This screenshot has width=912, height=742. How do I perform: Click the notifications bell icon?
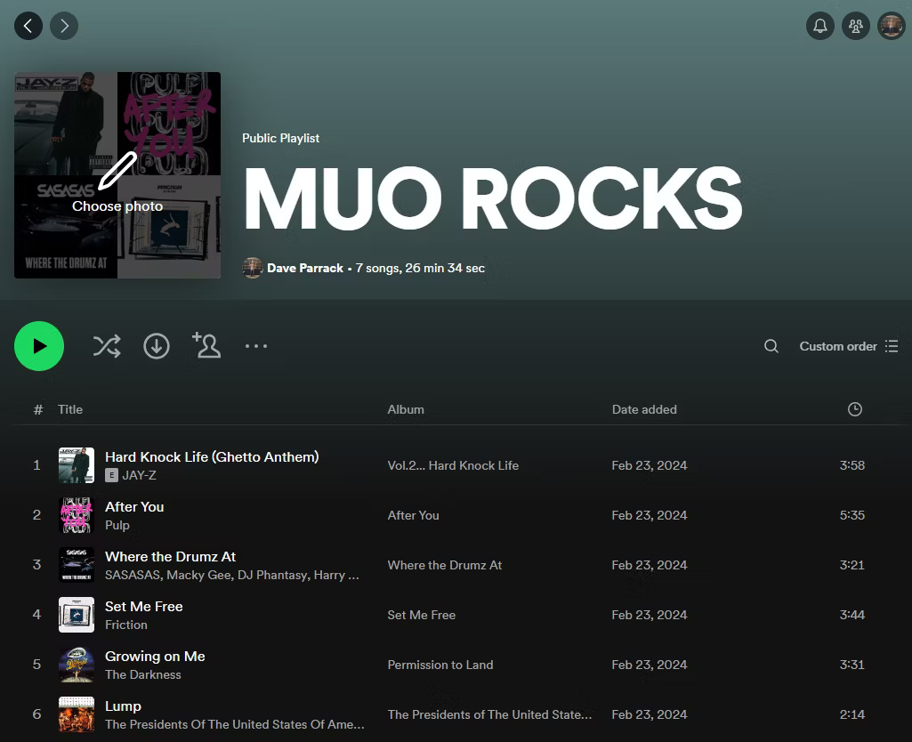click(819, 25)
